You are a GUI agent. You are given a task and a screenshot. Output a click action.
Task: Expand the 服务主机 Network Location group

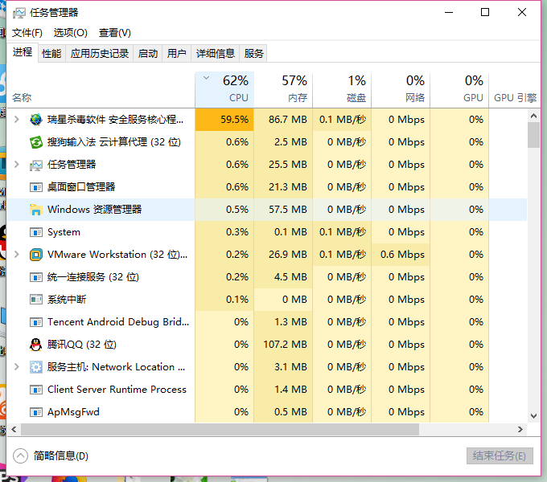pos(16,367)
